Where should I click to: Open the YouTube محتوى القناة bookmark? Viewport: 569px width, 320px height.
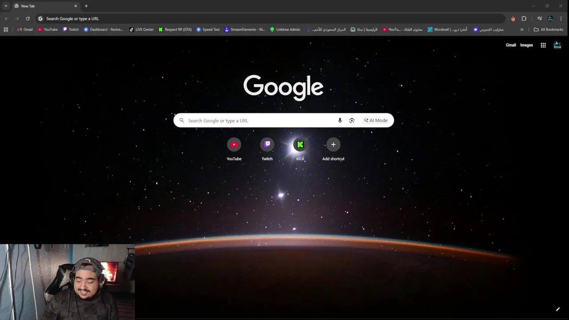tap(402, 29)
